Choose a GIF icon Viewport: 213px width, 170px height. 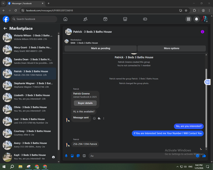tap(84, 156)
